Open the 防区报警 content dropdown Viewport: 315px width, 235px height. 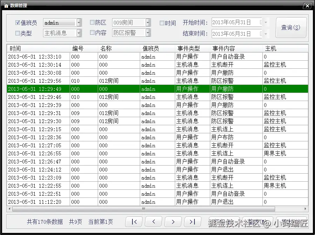tap(148, 33)
